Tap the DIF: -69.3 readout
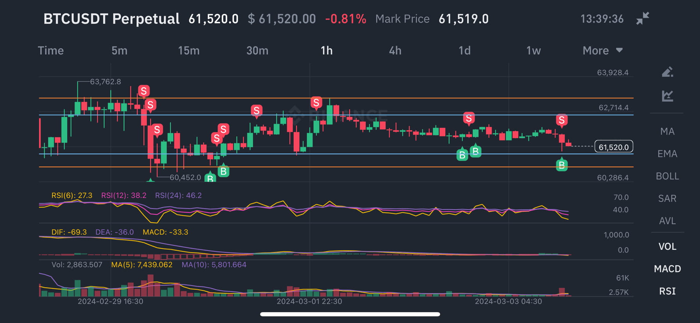 click(69, 232)
